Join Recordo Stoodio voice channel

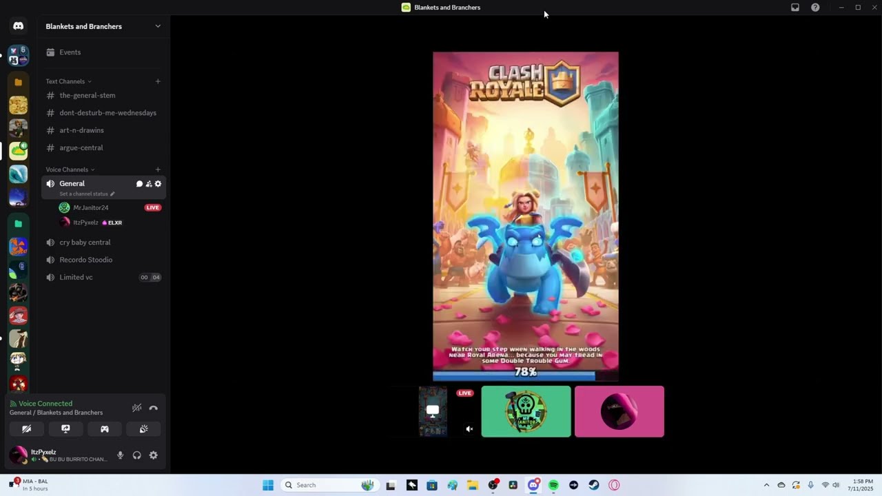(x=103, y=260)
